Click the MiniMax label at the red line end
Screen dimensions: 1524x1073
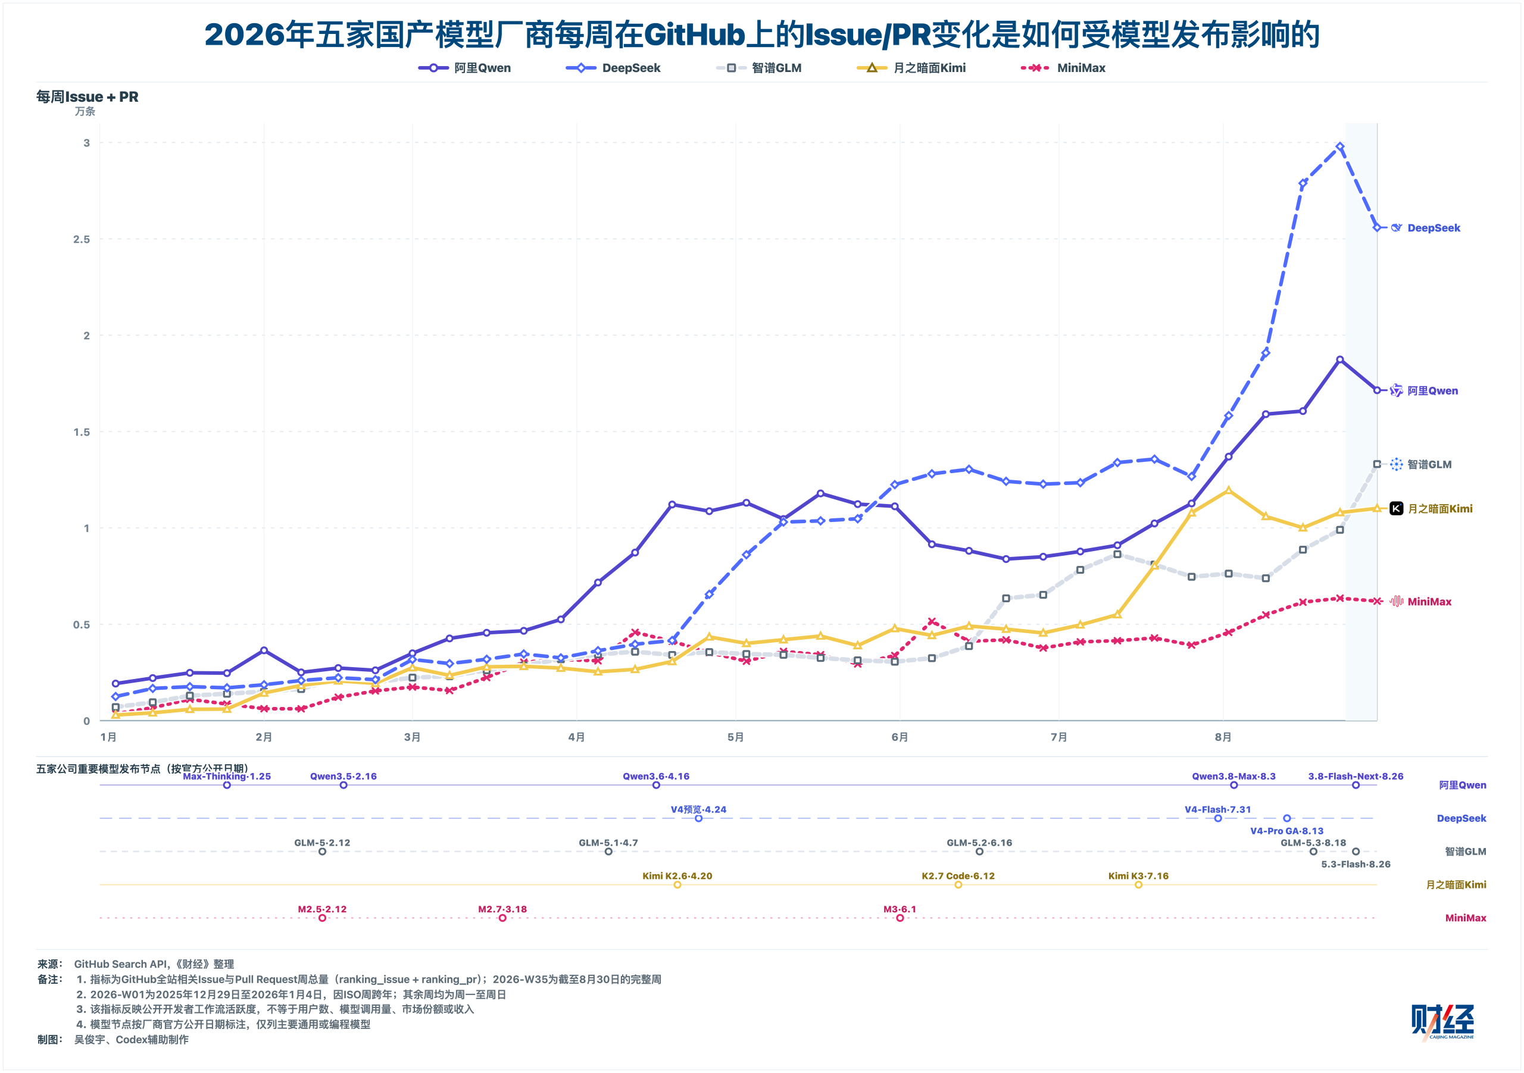[x=1430, y=601]
